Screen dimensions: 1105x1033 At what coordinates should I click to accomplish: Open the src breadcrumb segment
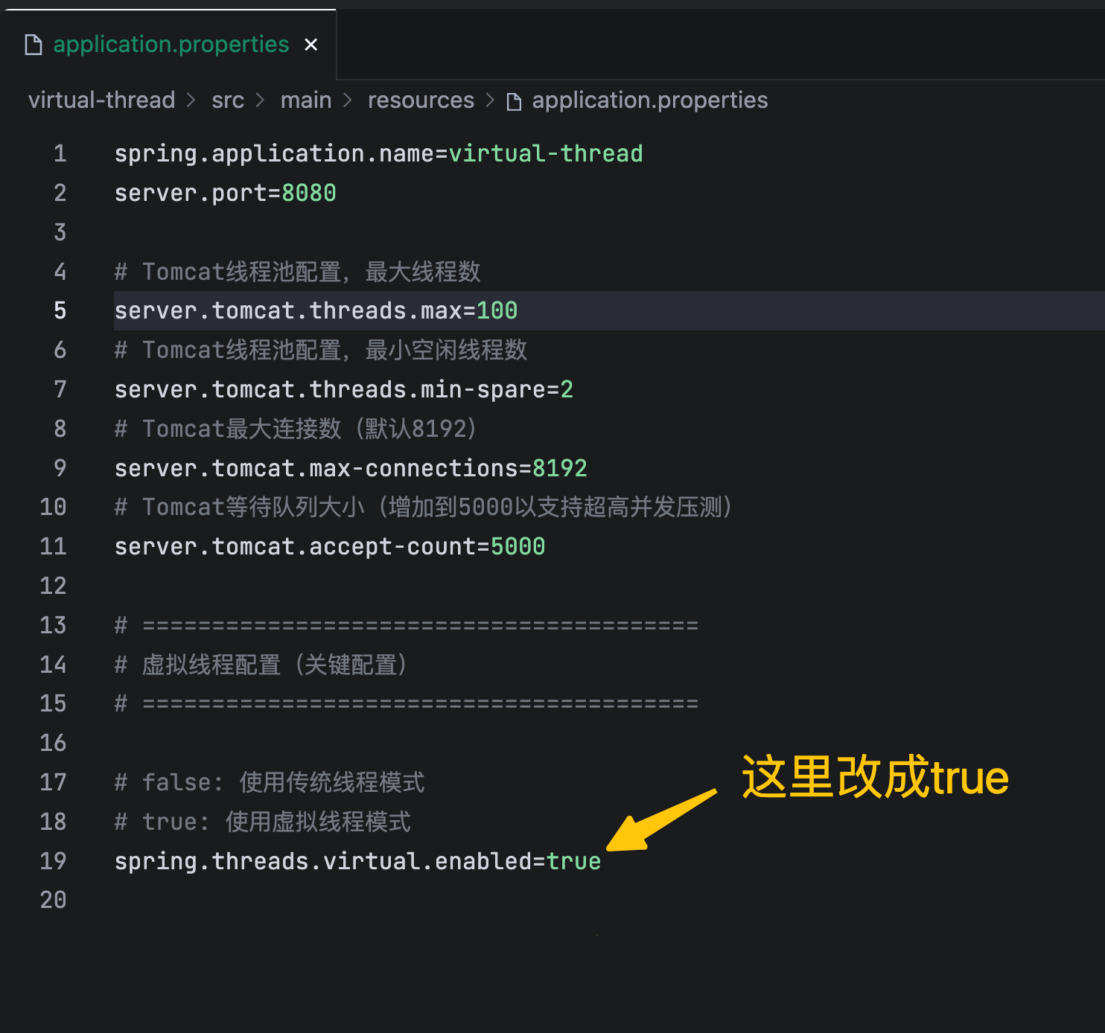coord(228,100)
